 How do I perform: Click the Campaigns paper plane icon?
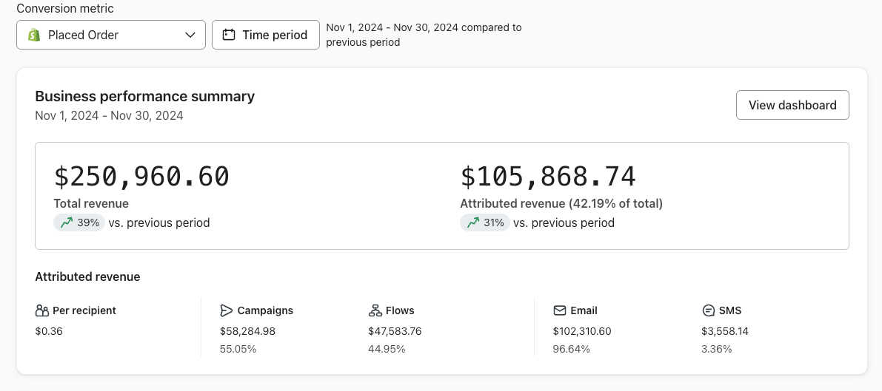tap(227, 310)
